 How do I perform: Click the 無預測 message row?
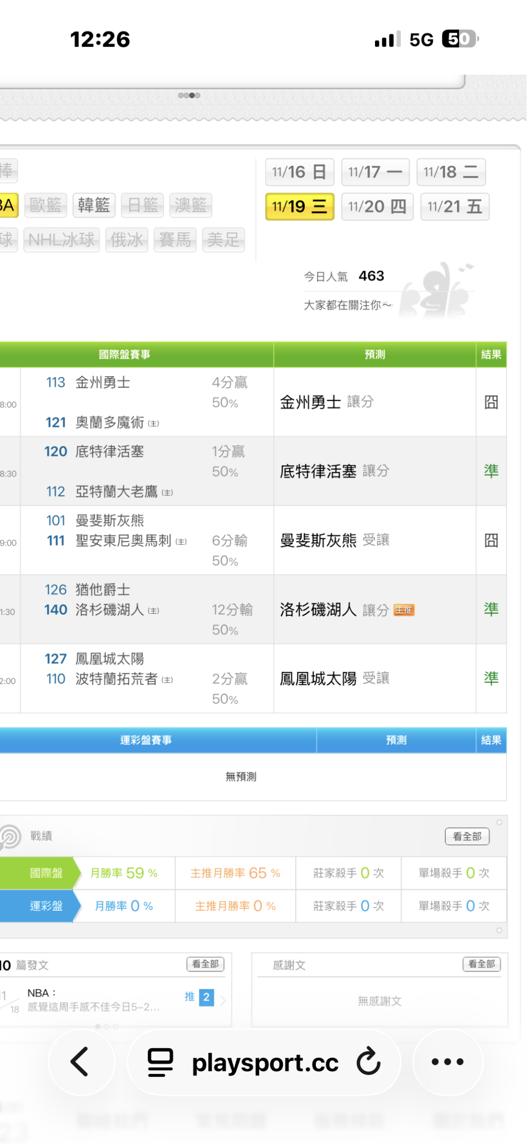pyautogui.click(x=241, y=777)
